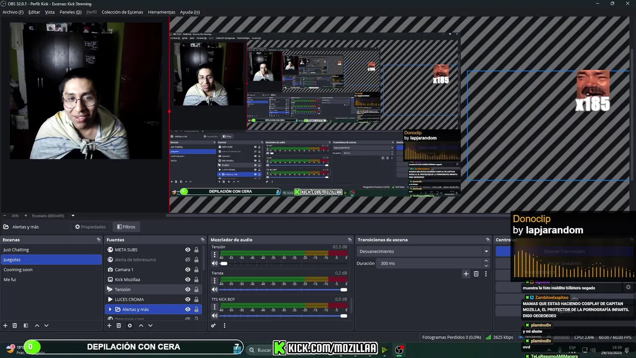The image size is (636, 358).
Task: Click the Tienda volume slider handle
Action: pyautogui.click(x=343, y=289)
